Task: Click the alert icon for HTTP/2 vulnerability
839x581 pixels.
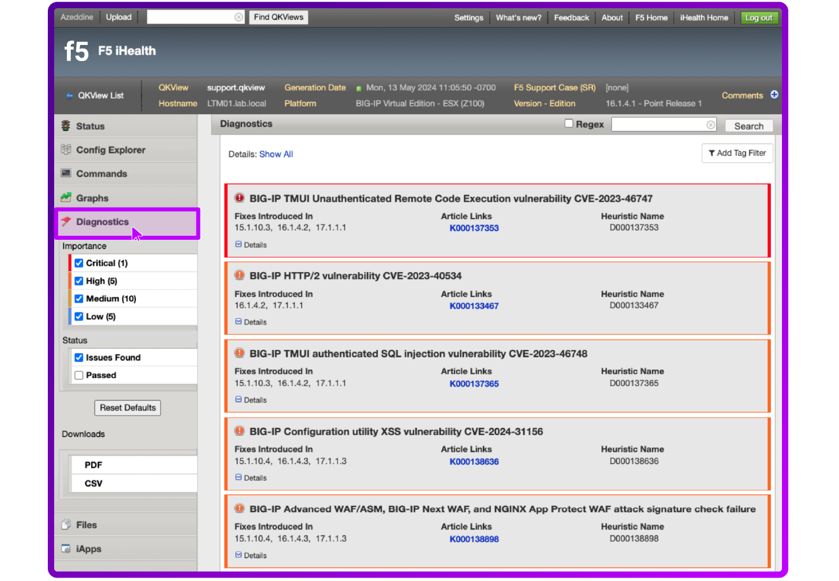Action: 239,275
